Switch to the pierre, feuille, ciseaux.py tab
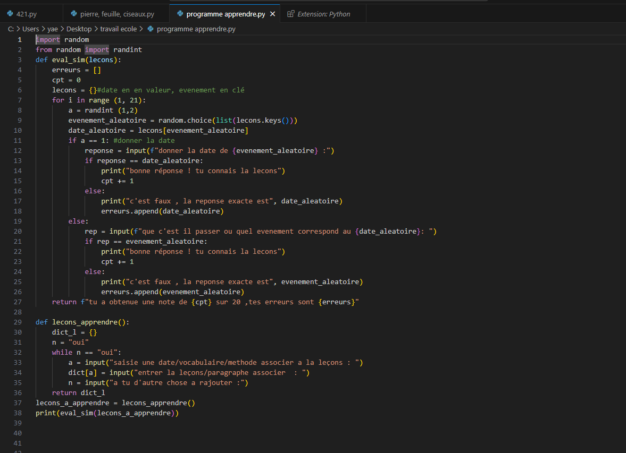The height and width of the screenshot is (453, 626). tap(116, 12)
